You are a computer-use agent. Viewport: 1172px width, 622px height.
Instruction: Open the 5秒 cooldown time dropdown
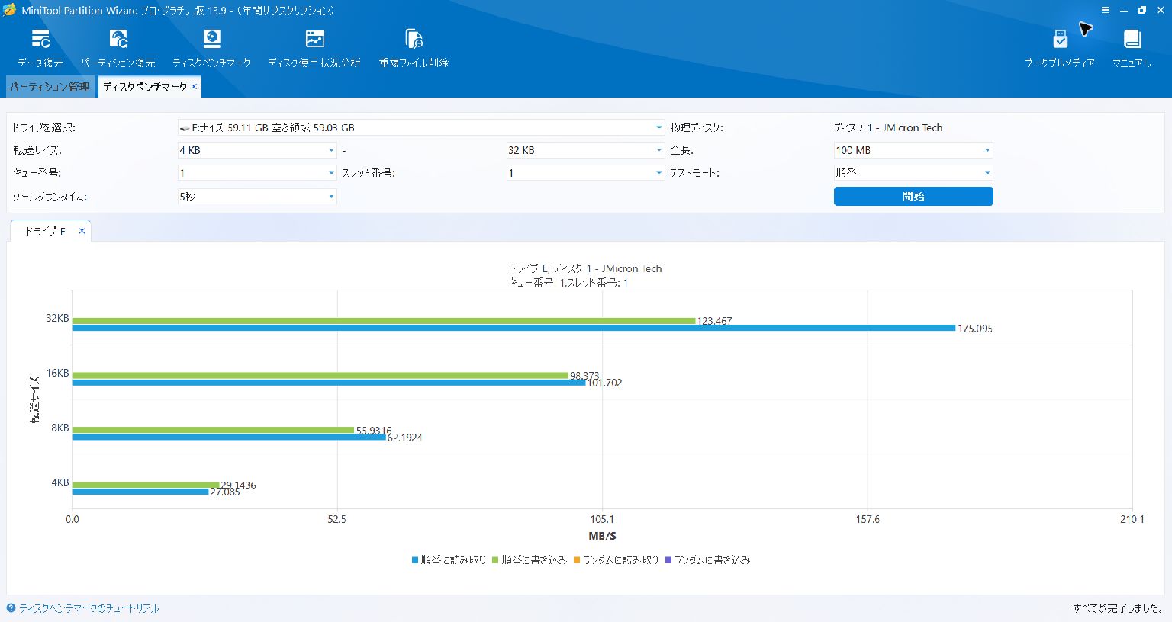tap(257, 197)
